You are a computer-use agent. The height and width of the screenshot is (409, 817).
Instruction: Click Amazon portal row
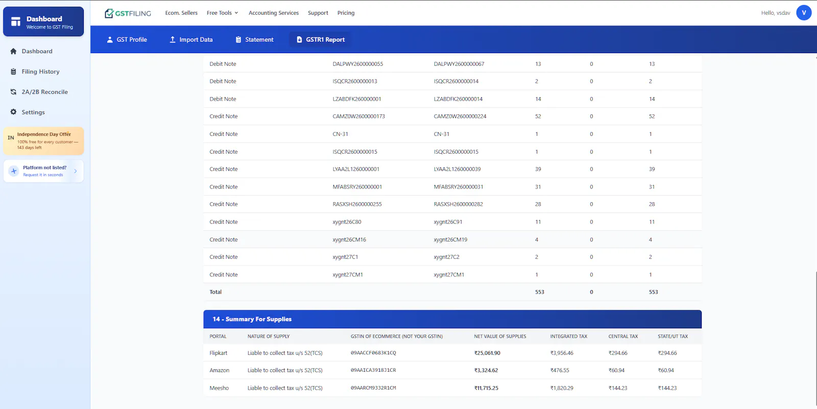coord(452,370)
